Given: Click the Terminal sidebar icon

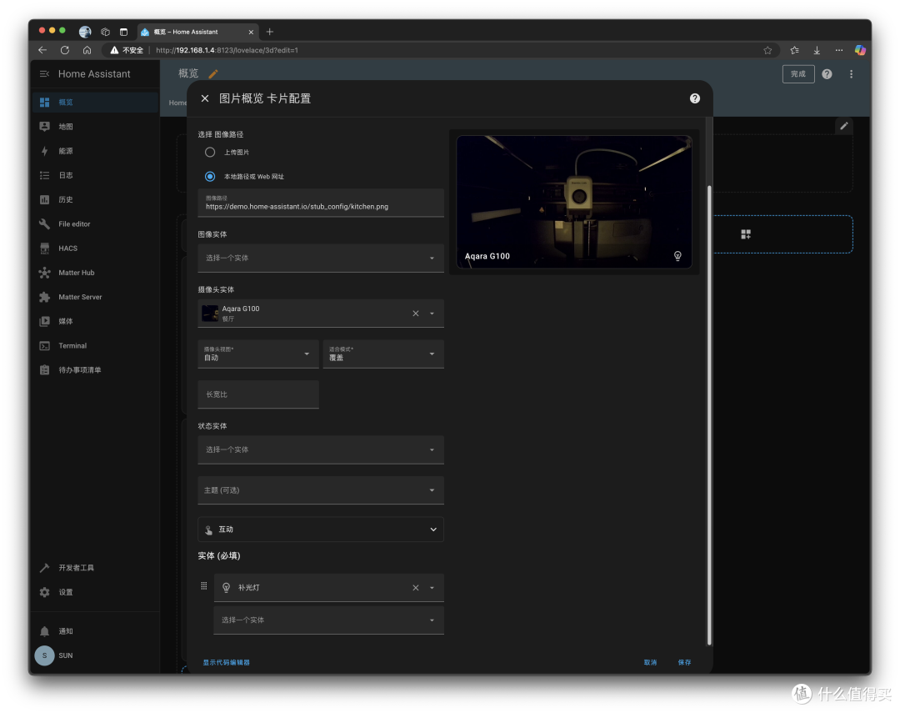Looking at the screenshot, I should 45,346.
